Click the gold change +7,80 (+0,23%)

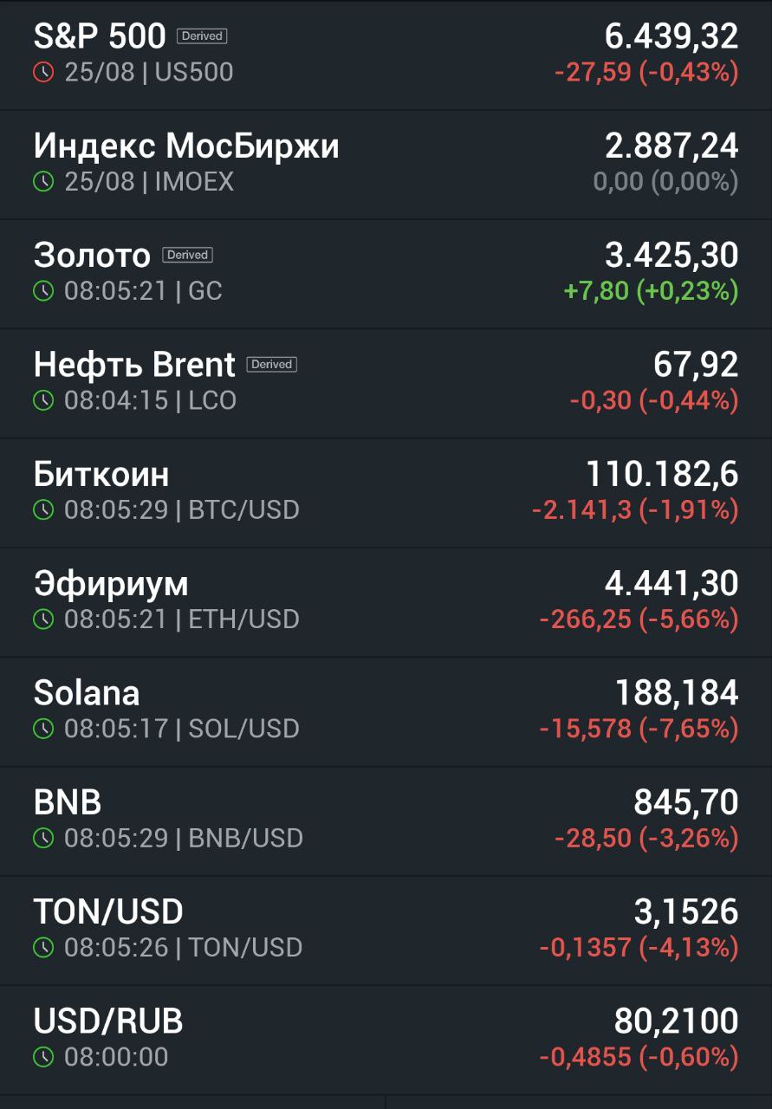coord(652,291)
